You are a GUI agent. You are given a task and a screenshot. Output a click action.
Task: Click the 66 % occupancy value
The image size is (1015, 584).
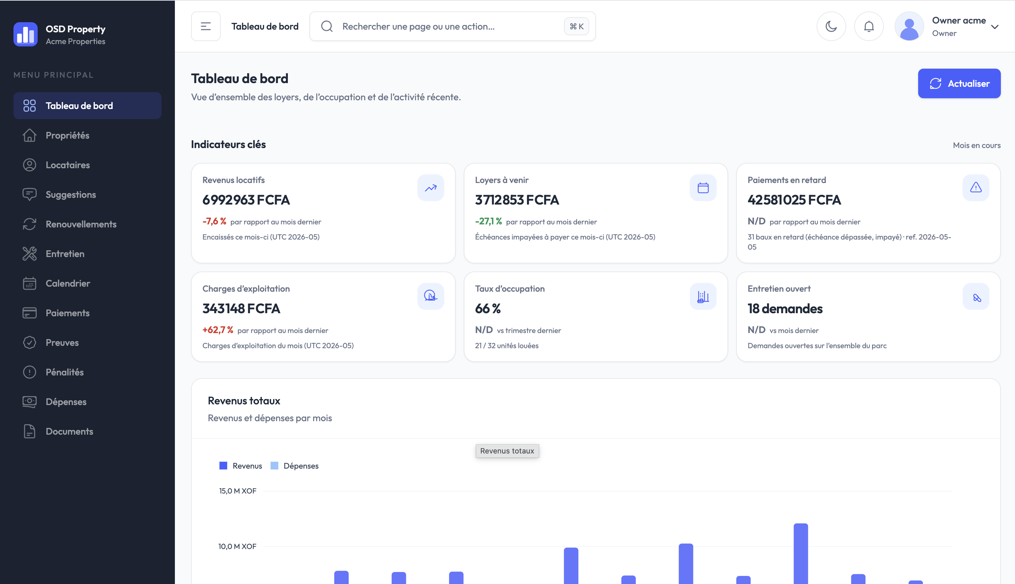point(488,308)
